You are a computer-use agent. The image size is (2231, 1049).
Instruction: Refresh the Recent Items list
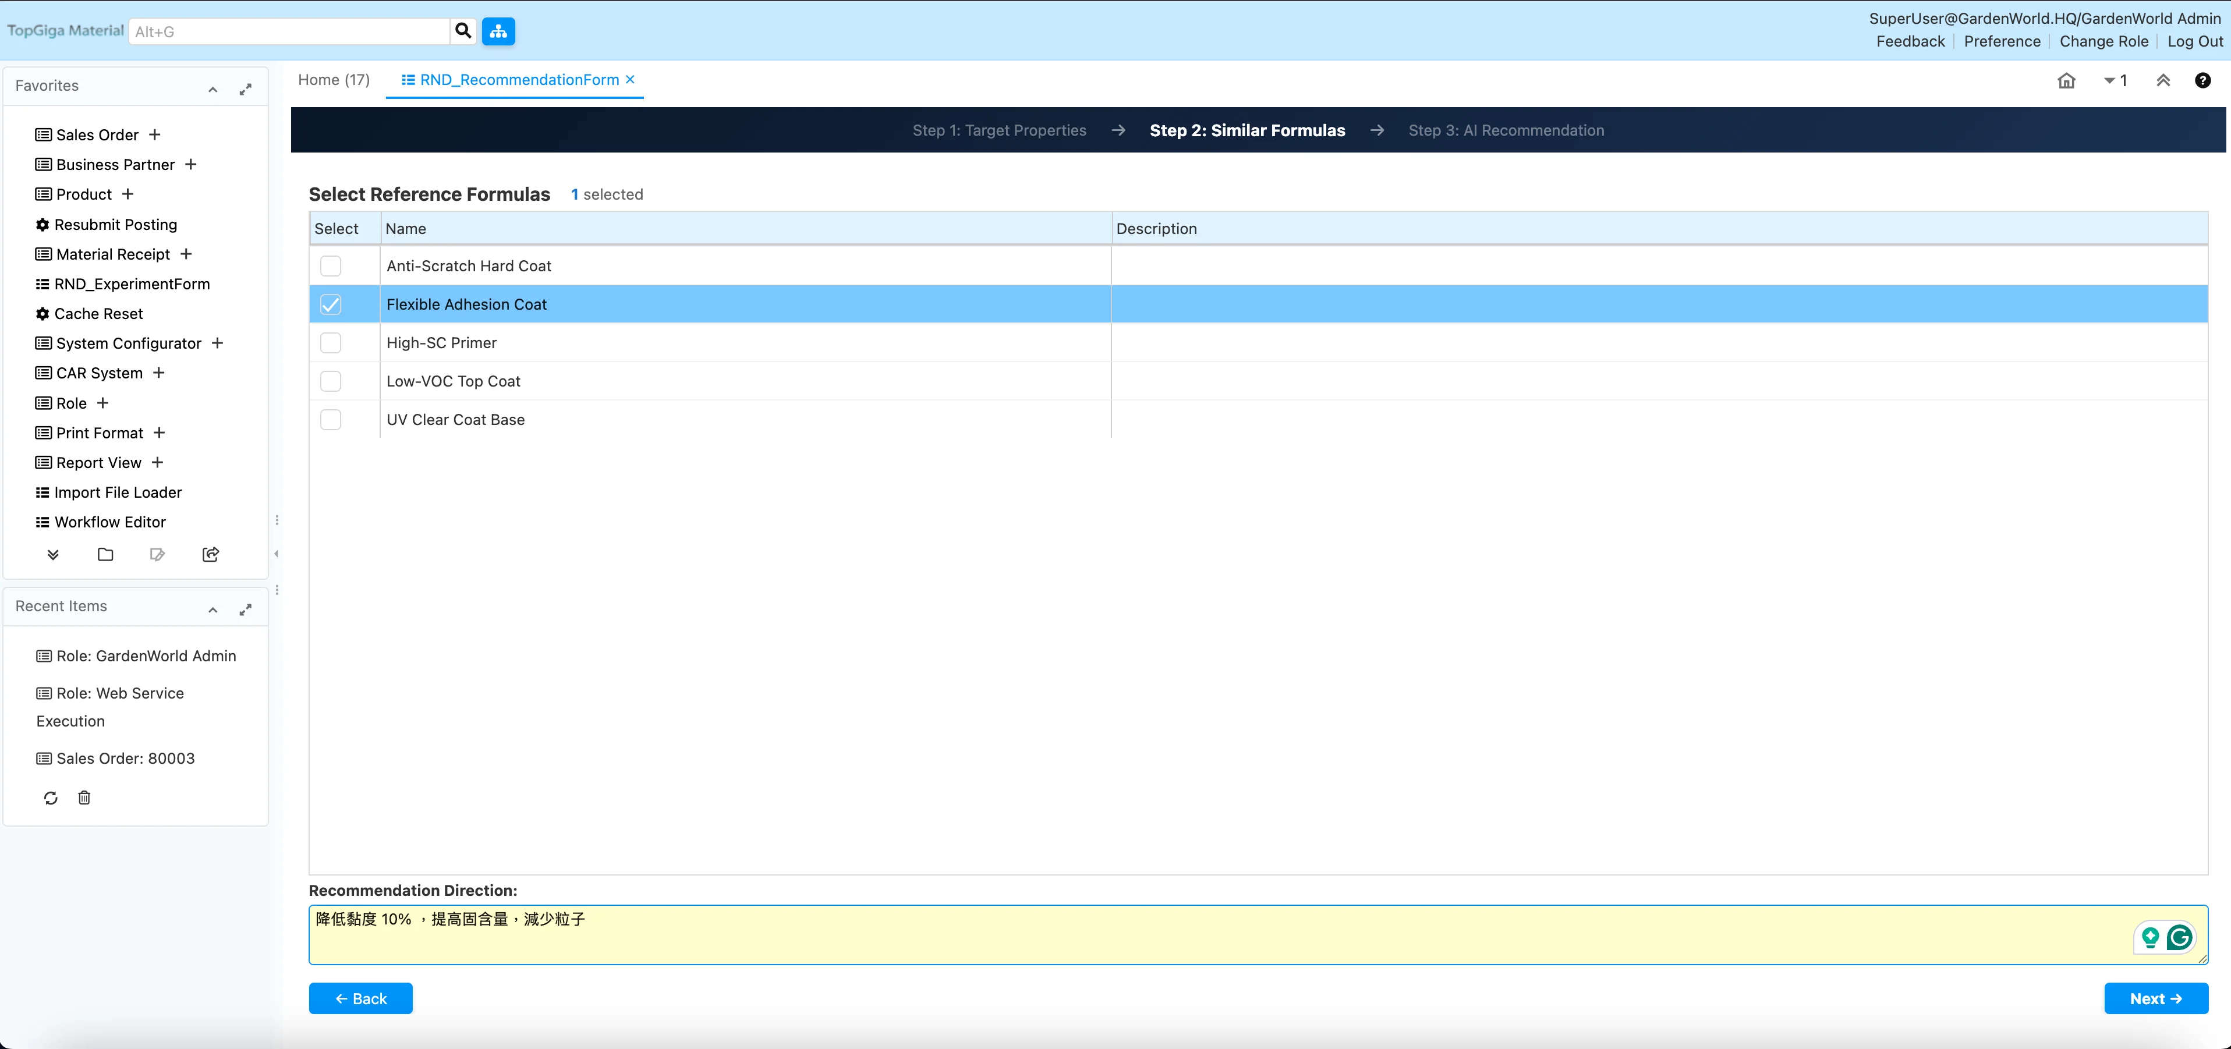[51, 798]
